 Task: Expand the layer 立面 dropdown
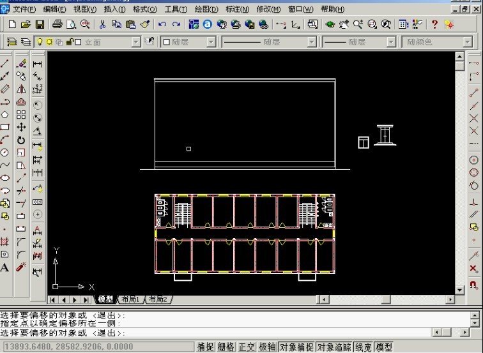point(136,42)
